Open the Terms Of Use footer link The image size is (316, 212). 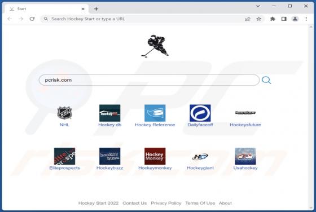pyautogui.click(x=200, y=203)
